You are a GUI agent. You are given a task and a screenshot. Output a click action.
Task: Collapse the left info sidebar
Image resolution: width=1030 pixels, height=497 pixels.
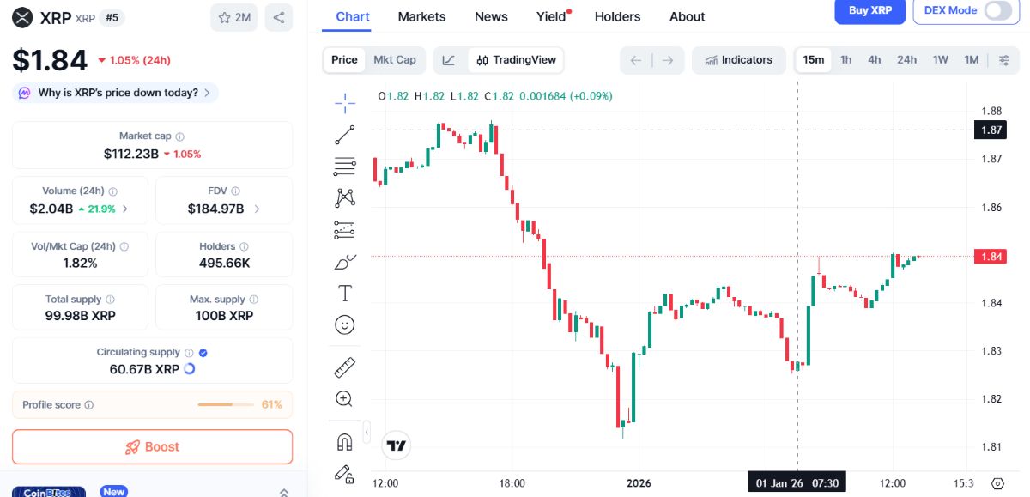(x=283, y=491)
